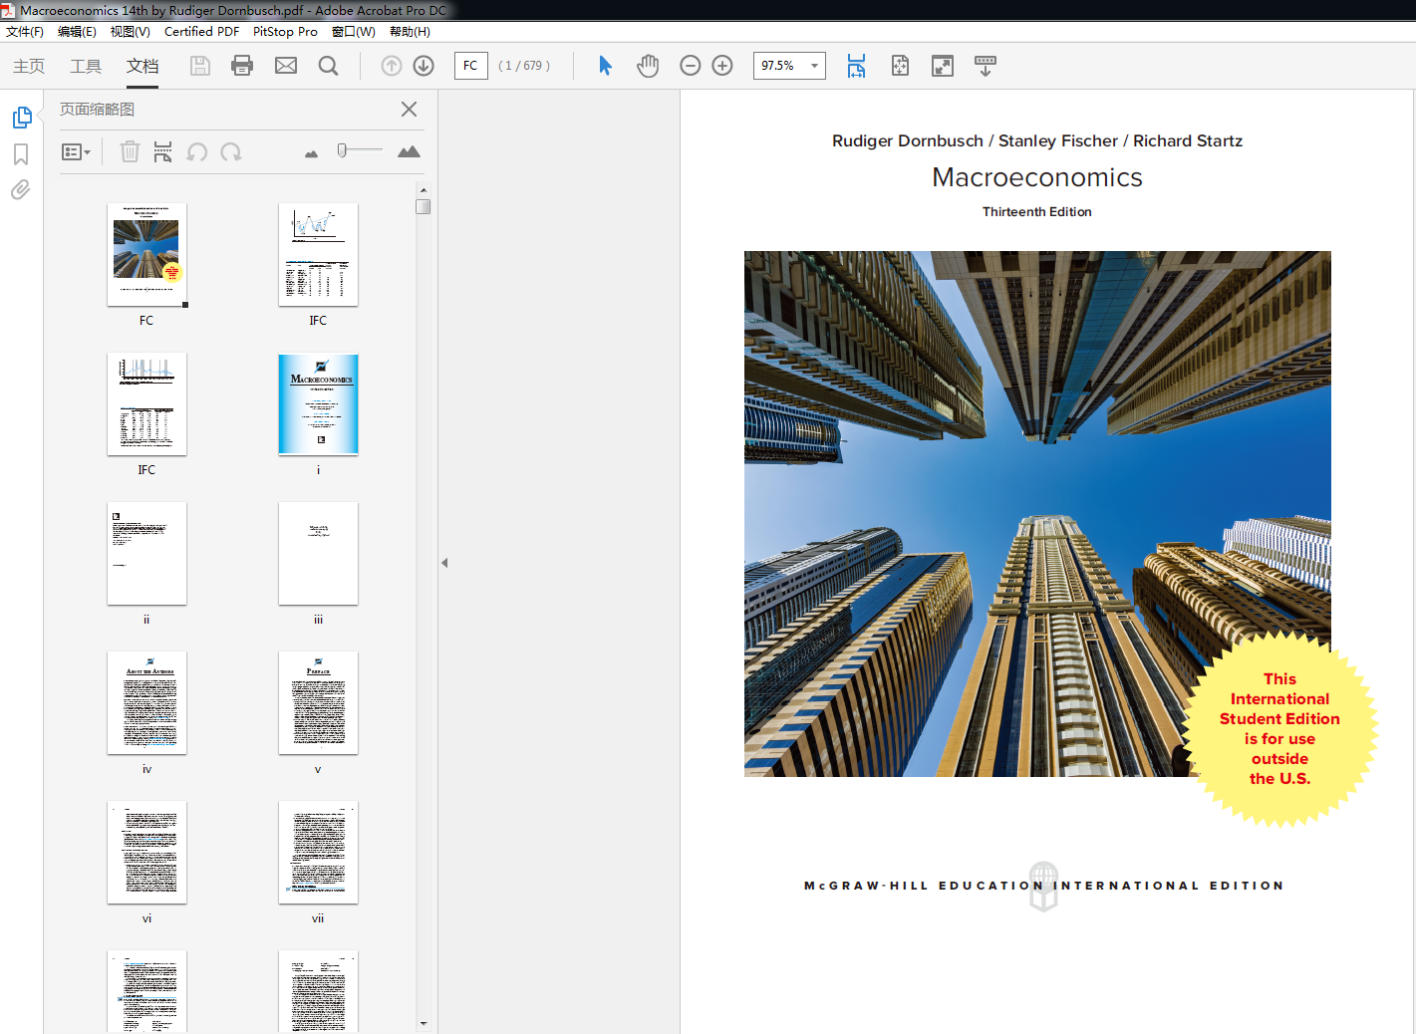Select the FC cover page thumbnail
The height and width of the screenshot is (1034, 1416).
click(x=146, y=254)
